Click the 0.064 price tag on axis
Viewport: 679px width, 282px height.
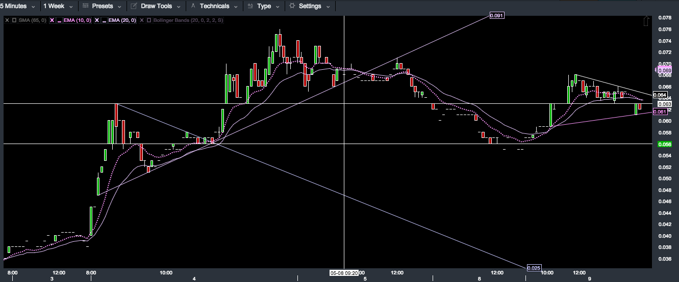coord(660,95)
